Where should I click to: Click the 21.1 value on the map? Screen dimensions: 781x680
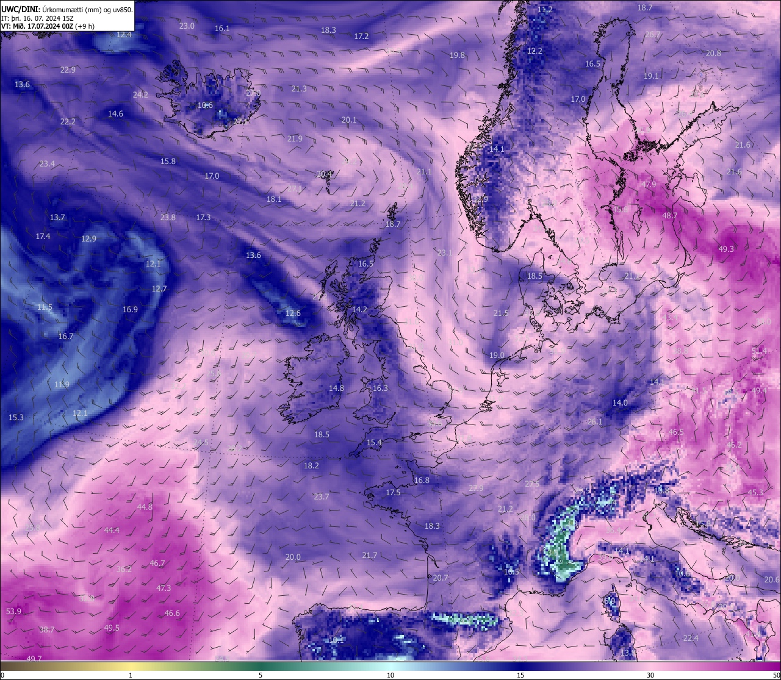(x=424, y=172)
